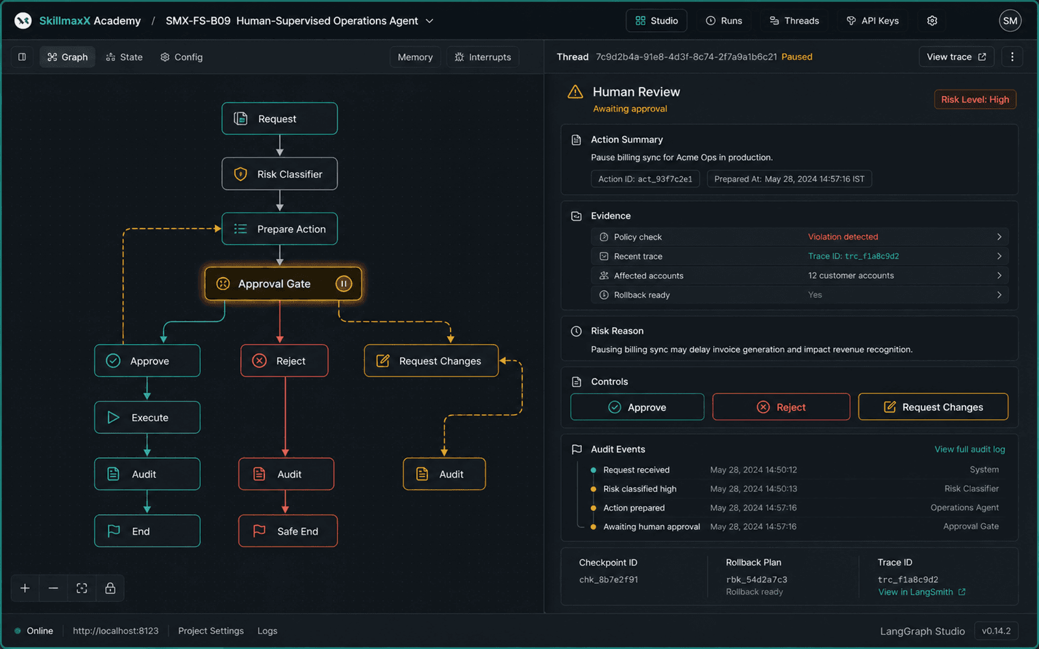Screen dimensions: 1039x649
Task: Open View in LangSmith link
Action: click(x=921, y=592)
